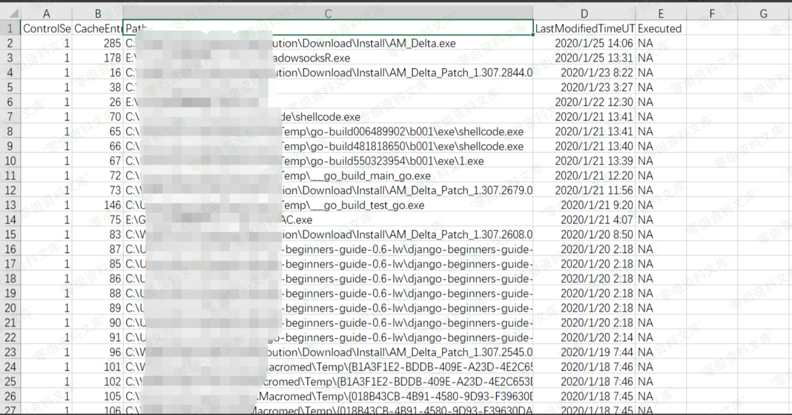The image size is (792, 415).
Task: Select the column G header
Action: (x=763, y=14)
